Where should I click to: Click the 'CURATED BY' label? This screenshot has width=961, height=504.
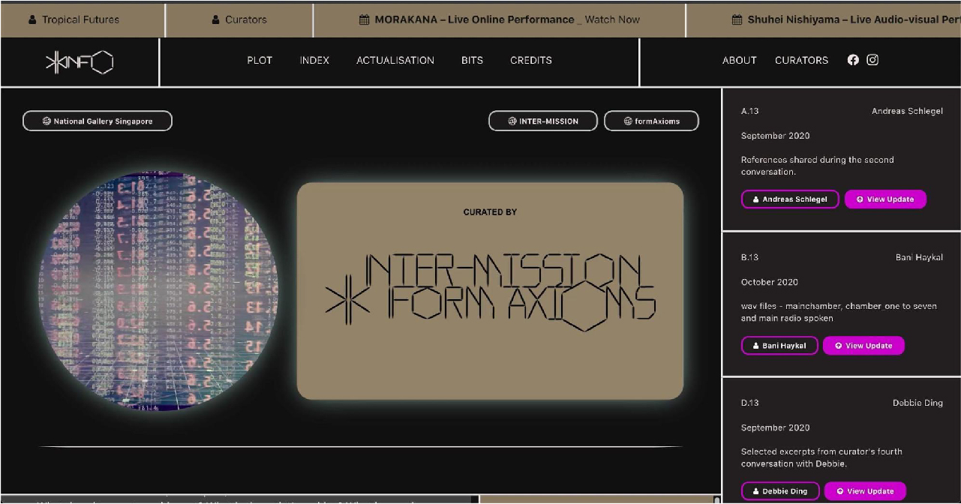coord(490,212)
